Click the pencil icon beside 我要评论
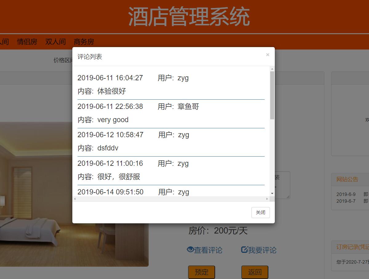 click(244, 249)
